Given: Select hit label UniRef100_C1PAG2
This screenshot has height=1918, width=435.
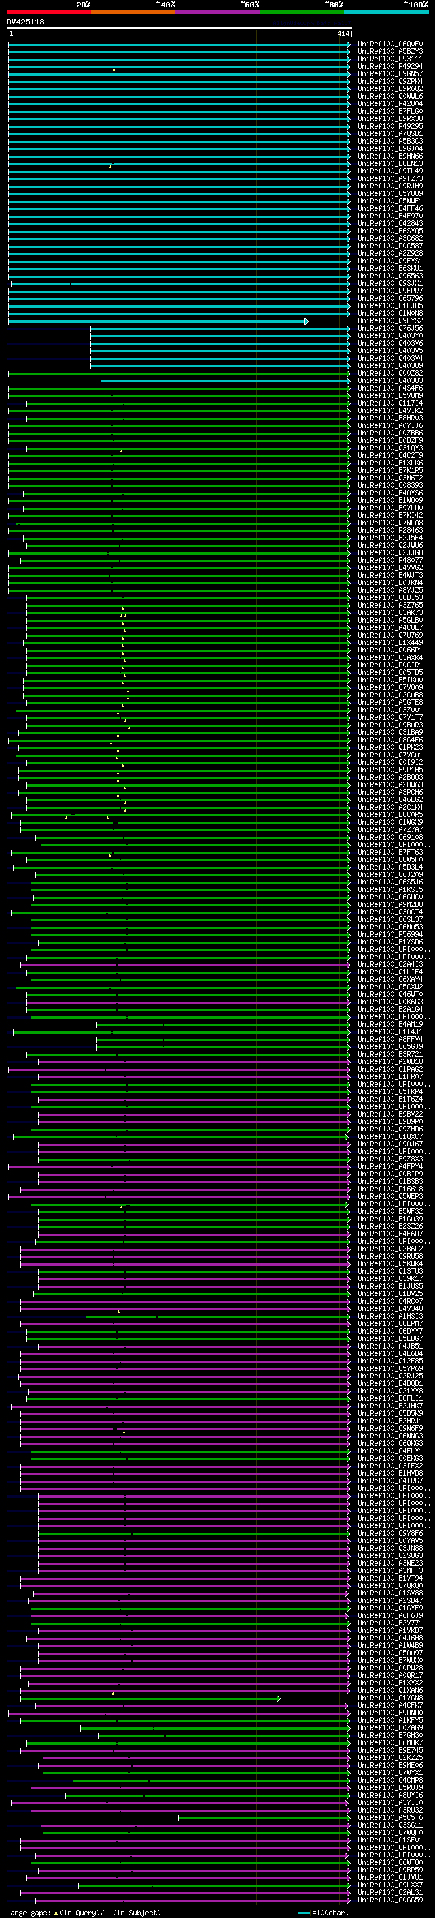Looking at the screenshot, I should (x=389, y=1069).
